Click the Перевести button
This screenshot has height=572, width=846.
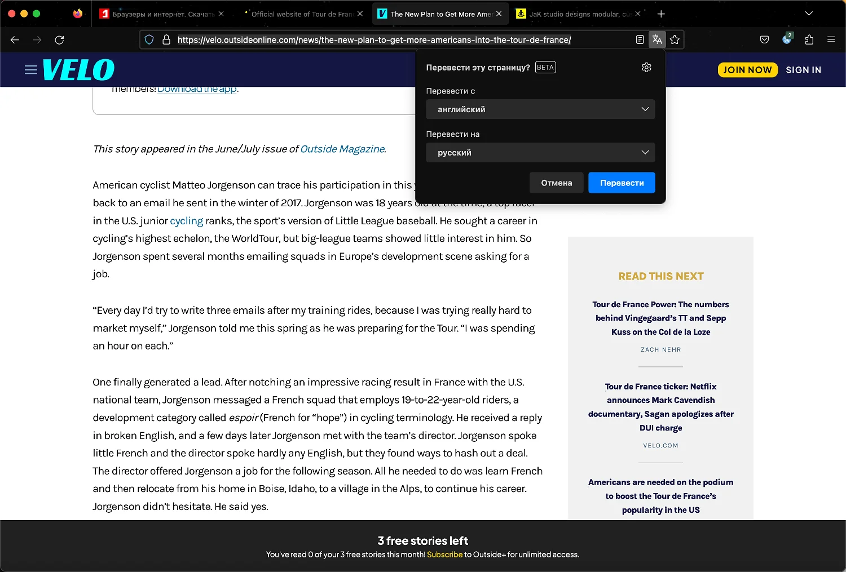622,183
